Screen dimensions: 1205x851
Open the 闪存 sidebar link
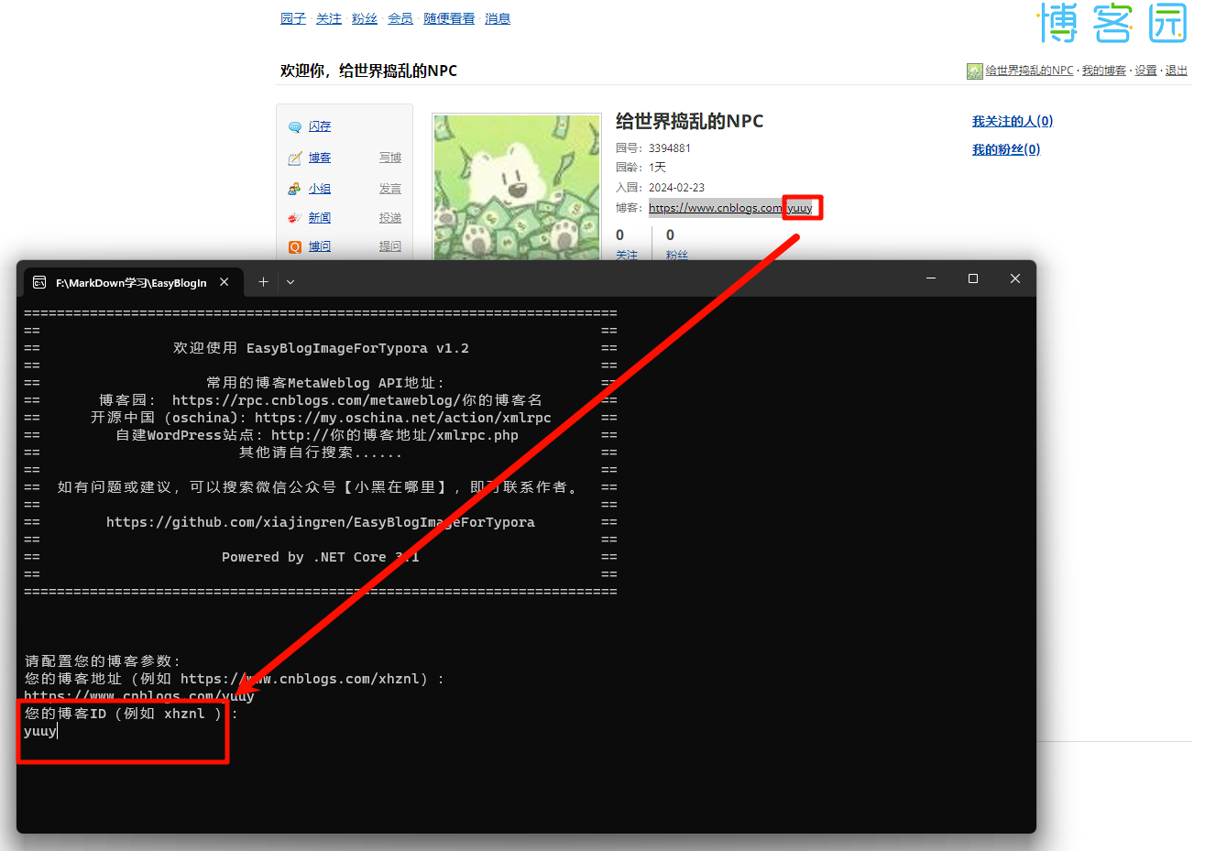pos(320,126)
